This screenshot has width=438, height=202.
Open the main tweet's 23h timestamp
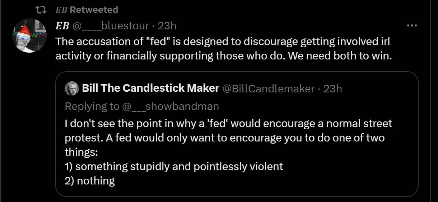tap(167, 26)
